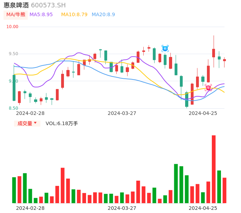Toggle the MA5 line legend
This screenshot has height=213, width=241.
tap(41, 15)
